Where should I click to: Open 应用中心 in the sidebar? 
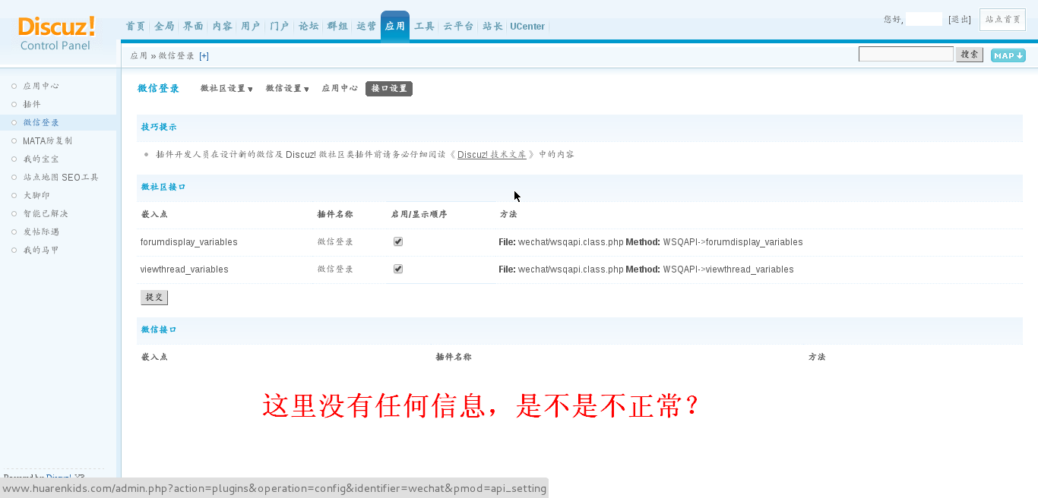(x=41, y=87)
